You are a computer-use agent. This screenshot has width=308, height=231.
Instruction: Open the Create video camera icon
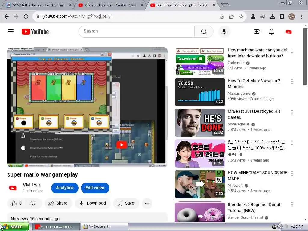(x=257, y=32)
